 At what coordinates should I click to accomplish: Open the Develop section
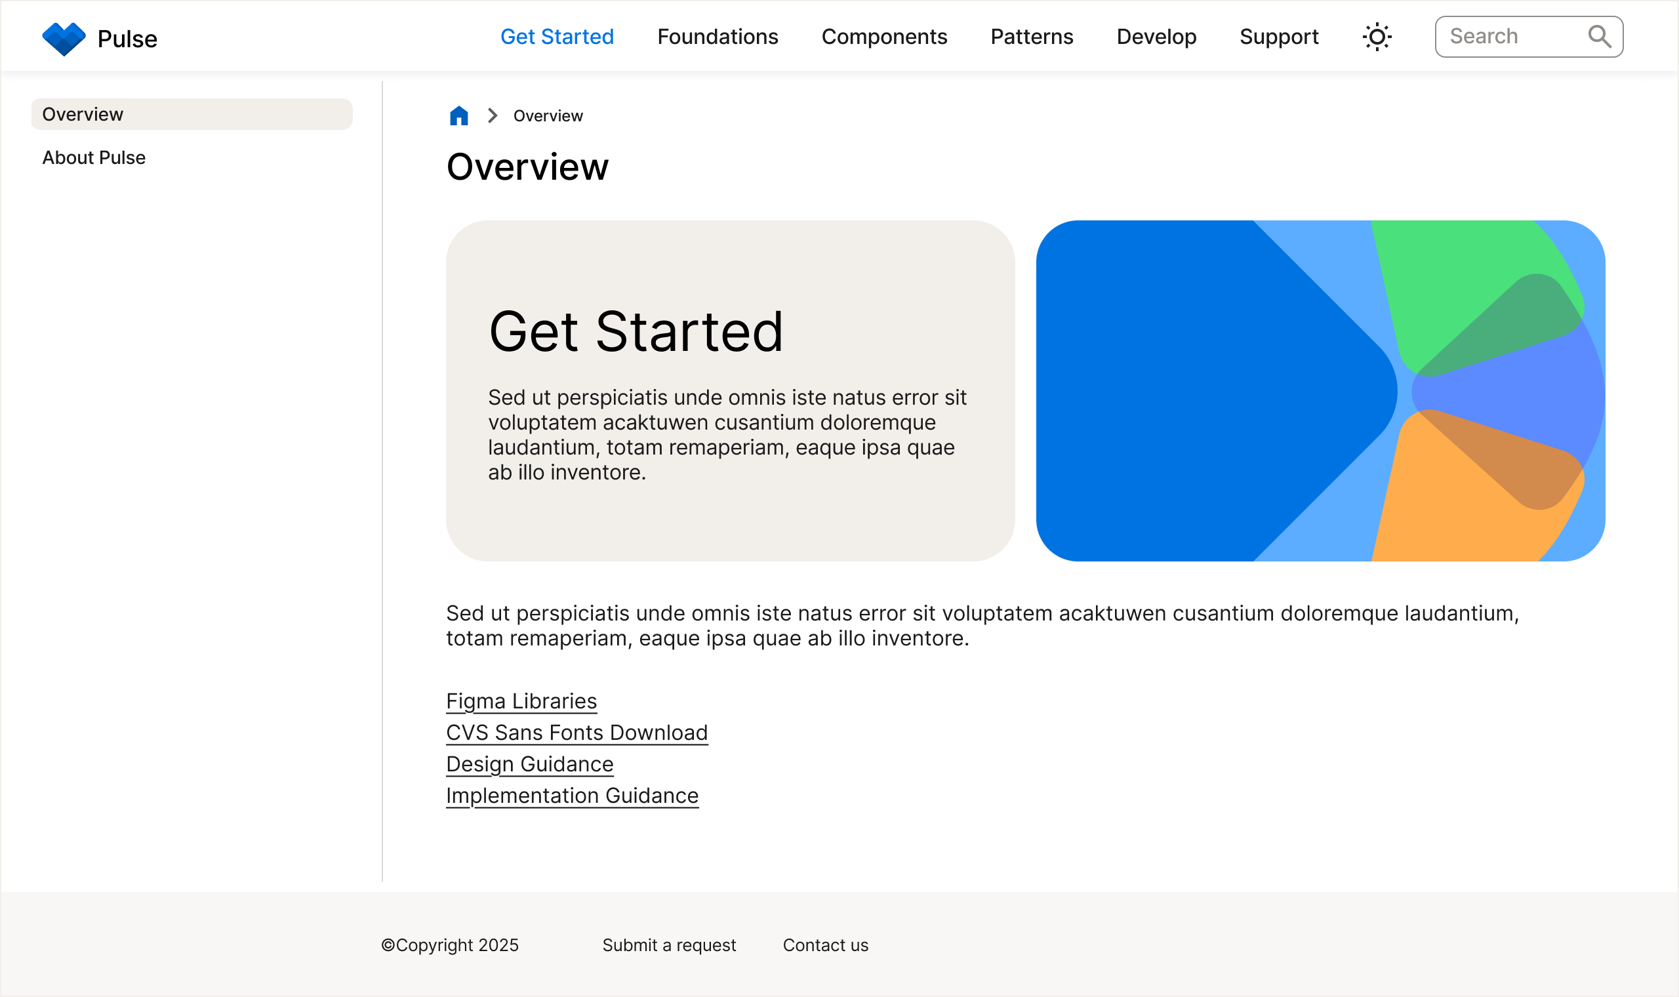(1156, 37)
